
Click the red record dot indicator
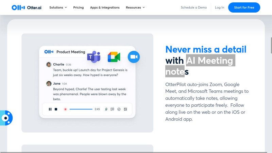65,109
